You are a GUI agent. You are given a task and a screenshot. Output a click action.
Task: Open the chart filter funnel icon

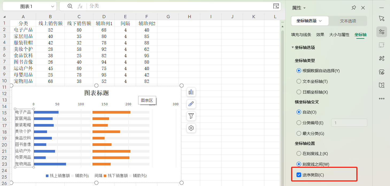(191, 116)
